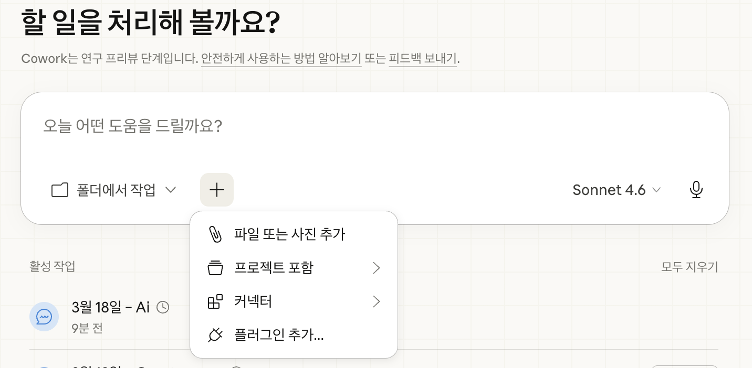Viewport: 752px width, 368px height.
Task: Click the clock icon beside the 3월 18일 task
Action: tap(163, 307)
